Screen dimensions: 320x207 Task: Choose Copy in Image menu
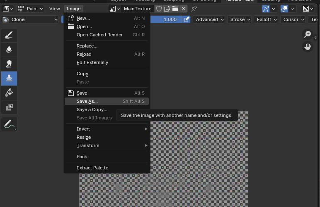point(107,74)
